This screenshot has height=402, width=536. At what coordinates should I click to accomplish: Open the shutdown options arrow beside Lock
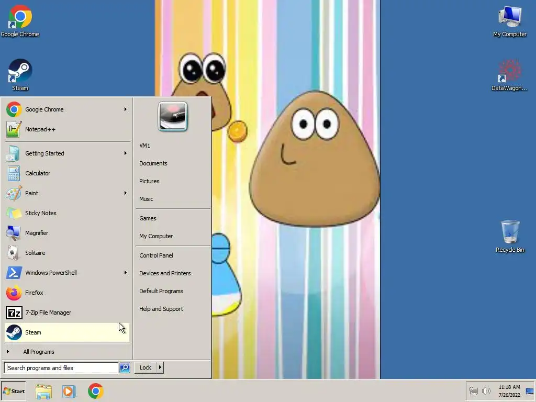pyautogui.click(x=160, y=367)
